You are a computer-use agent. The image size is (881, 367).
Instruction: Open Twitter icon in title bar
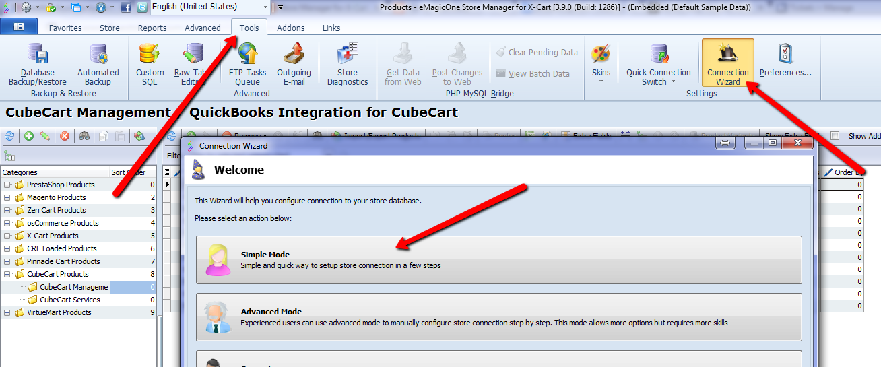click(x=141, y=7)
